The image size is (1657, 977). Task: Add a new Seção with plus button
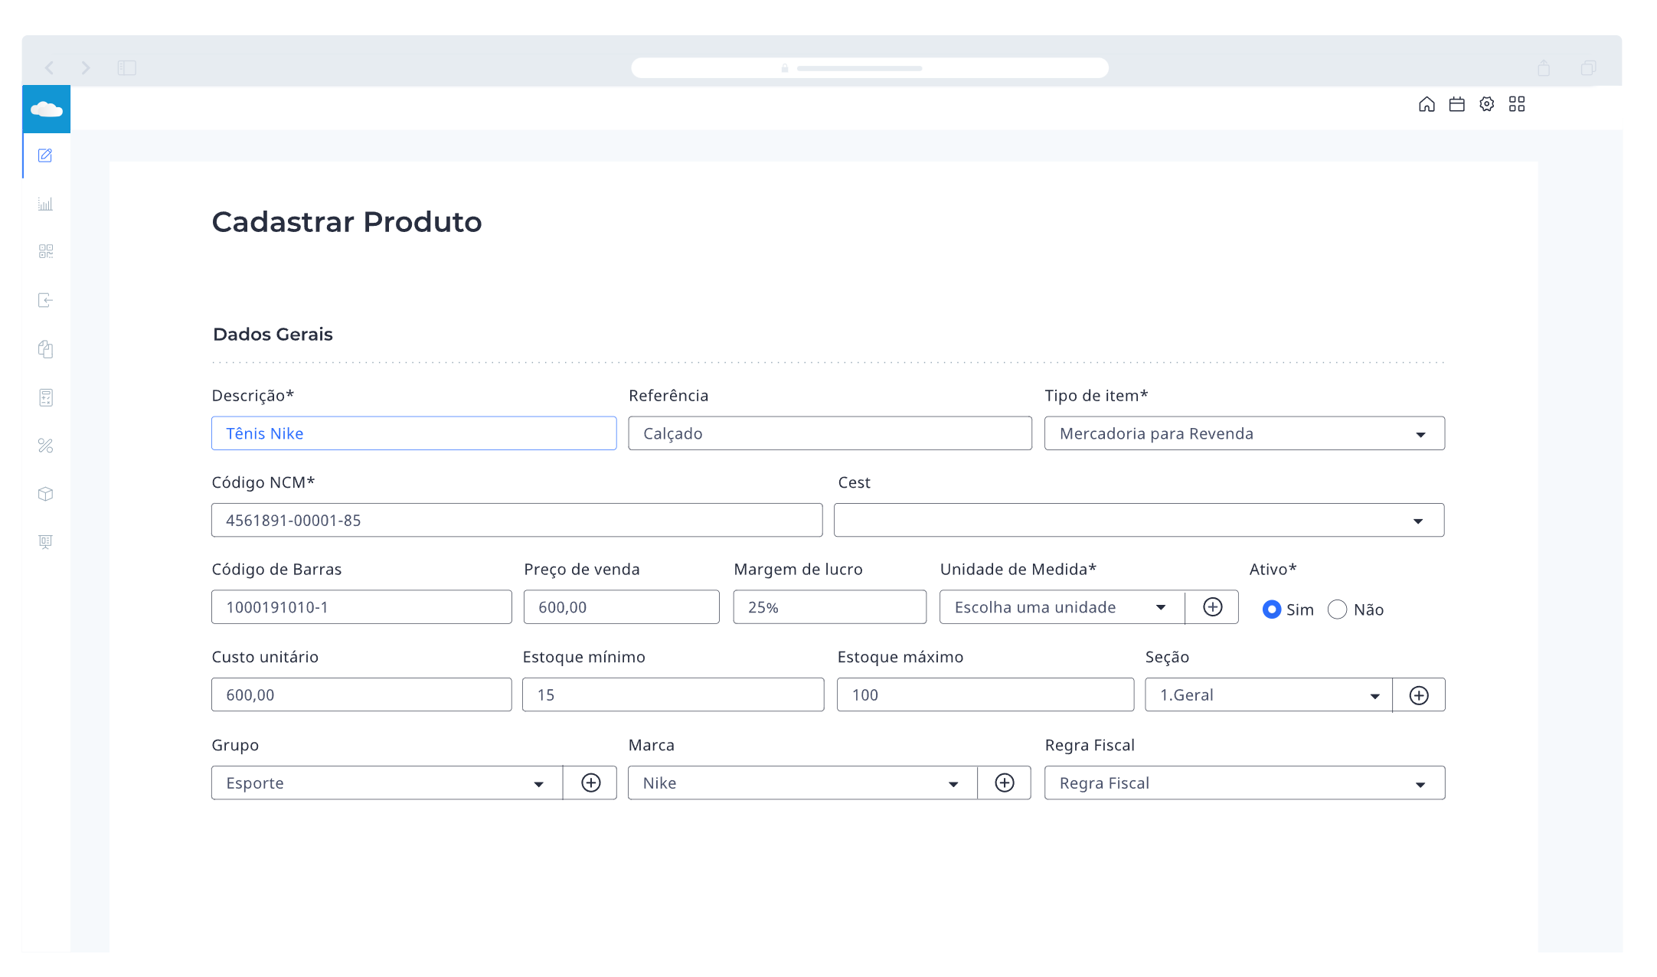click(1419, 695)
